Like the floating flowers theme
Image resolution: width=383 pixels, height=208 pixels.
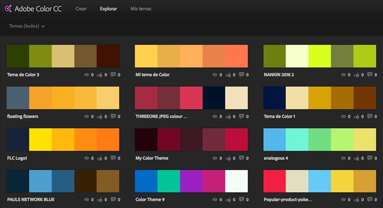click(100, 117)
